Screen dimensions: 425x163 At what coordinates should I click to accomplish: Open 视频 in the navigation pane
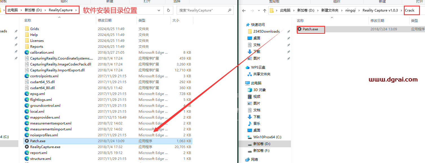coord(257,96)
